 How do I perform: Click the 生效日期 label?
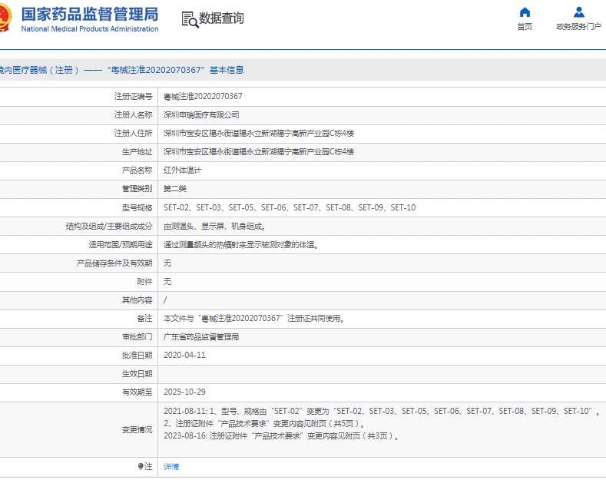click(x=137, y=374)
